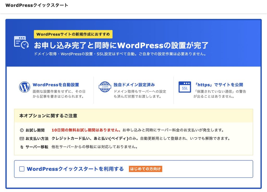Click the 「保護されていない通信」の警告 description text

point(220,94)
